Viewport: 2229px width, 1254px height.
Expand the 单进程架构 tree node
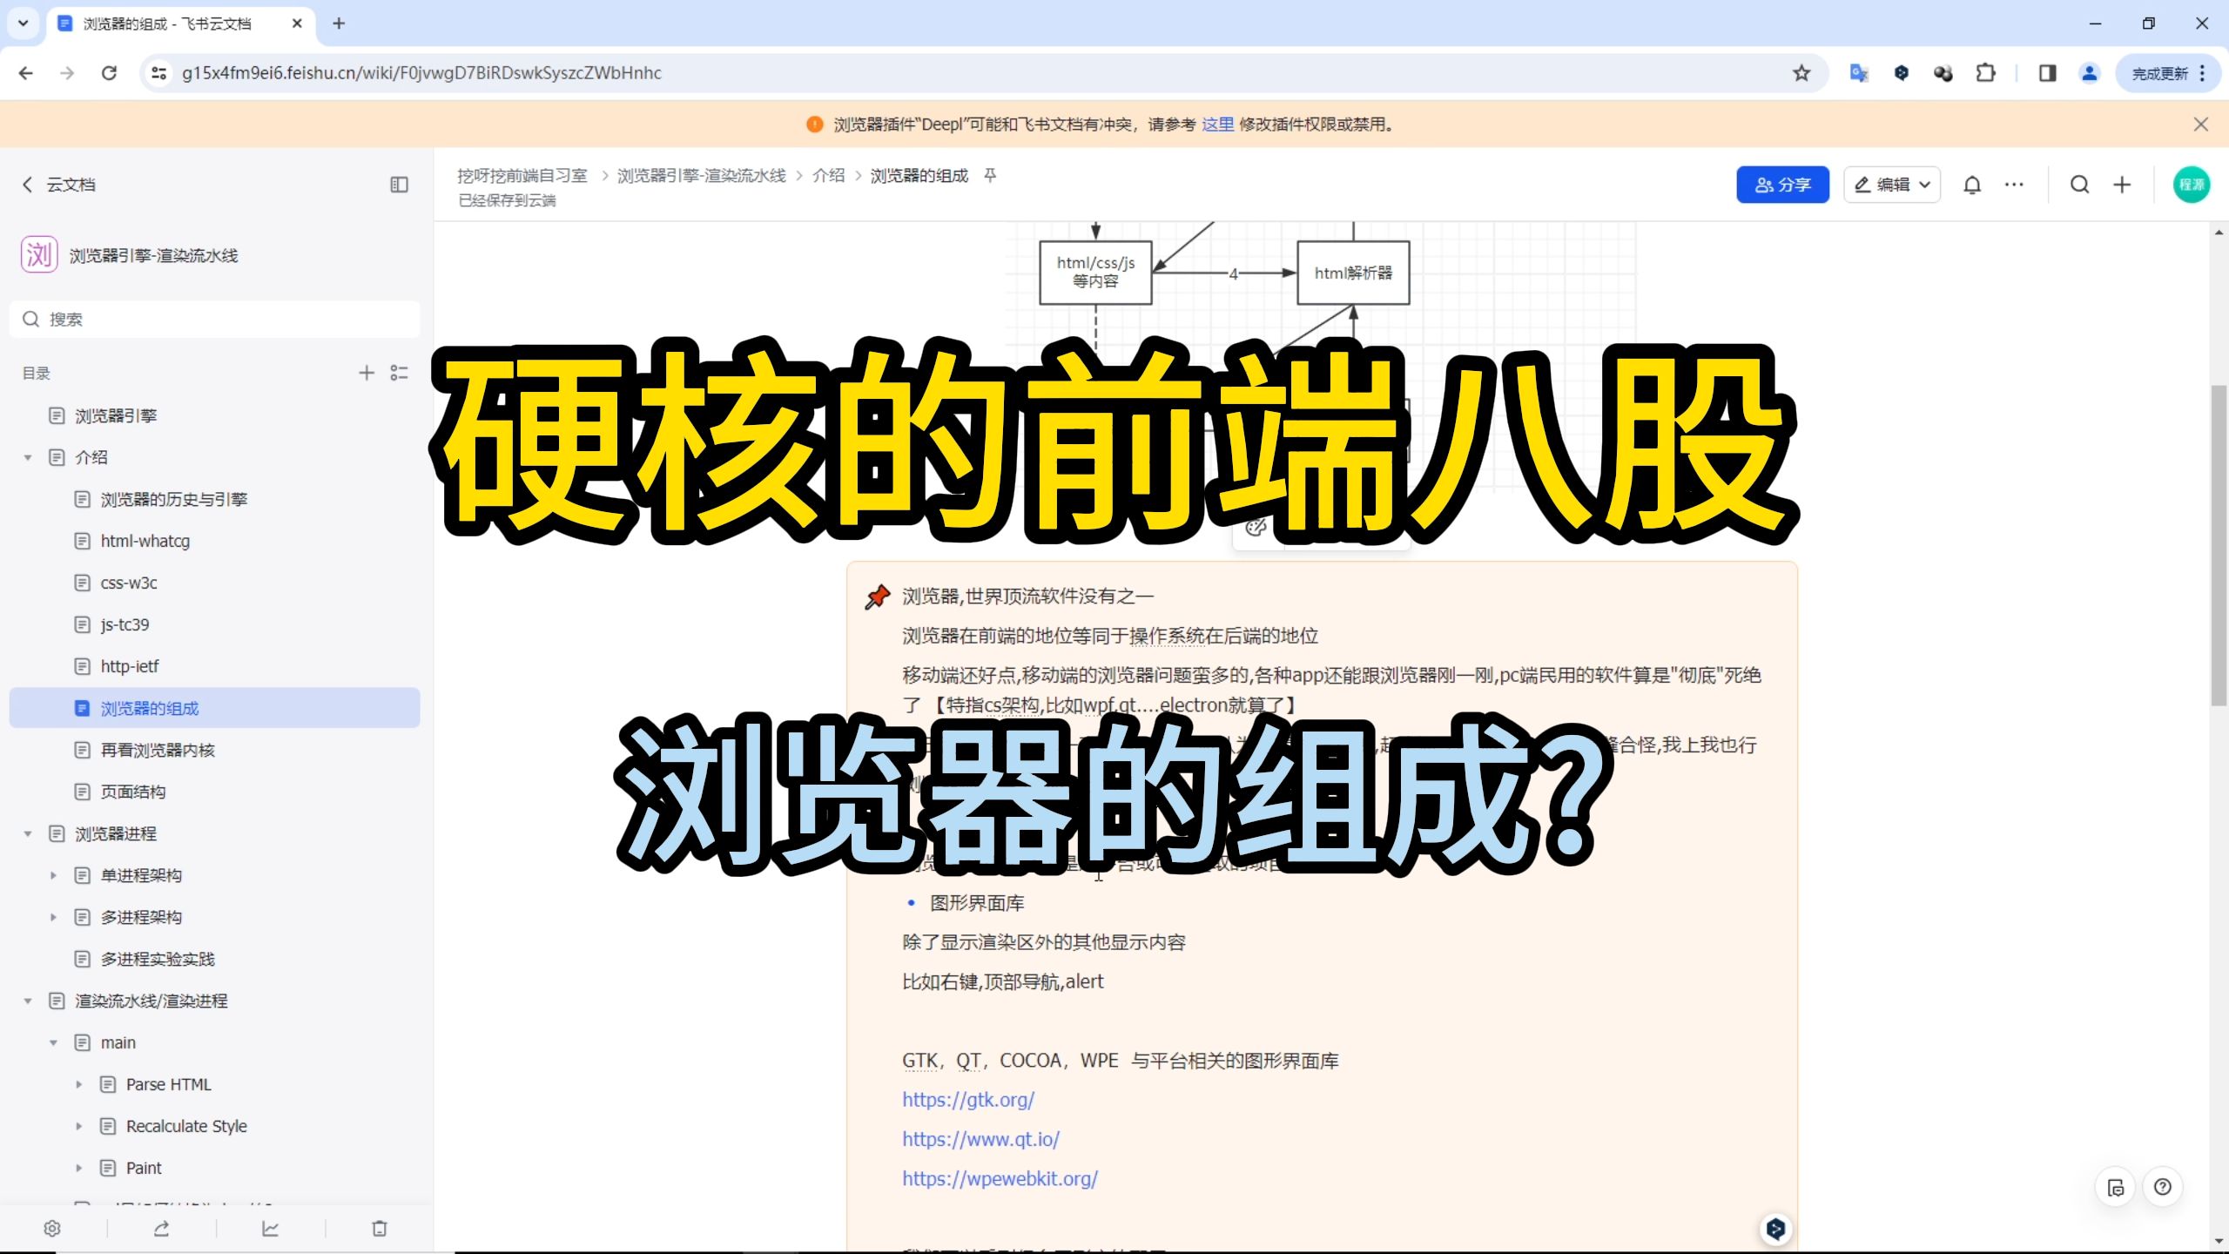pyautogui.click(x=53, y=875)
